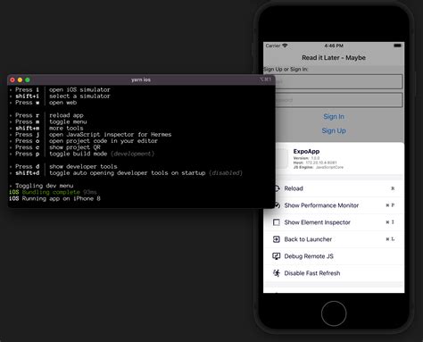Click the battery icon in phone status bar

397,46
